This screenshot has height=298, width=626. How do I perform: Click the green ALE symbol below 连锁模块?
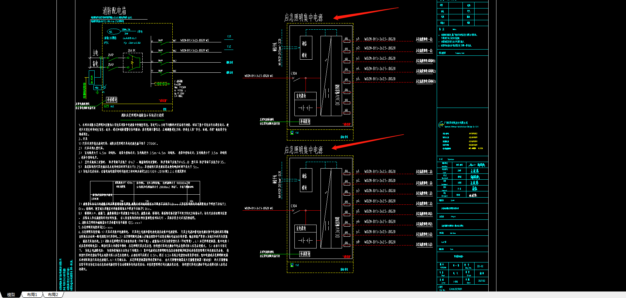(x=106, y=106)
